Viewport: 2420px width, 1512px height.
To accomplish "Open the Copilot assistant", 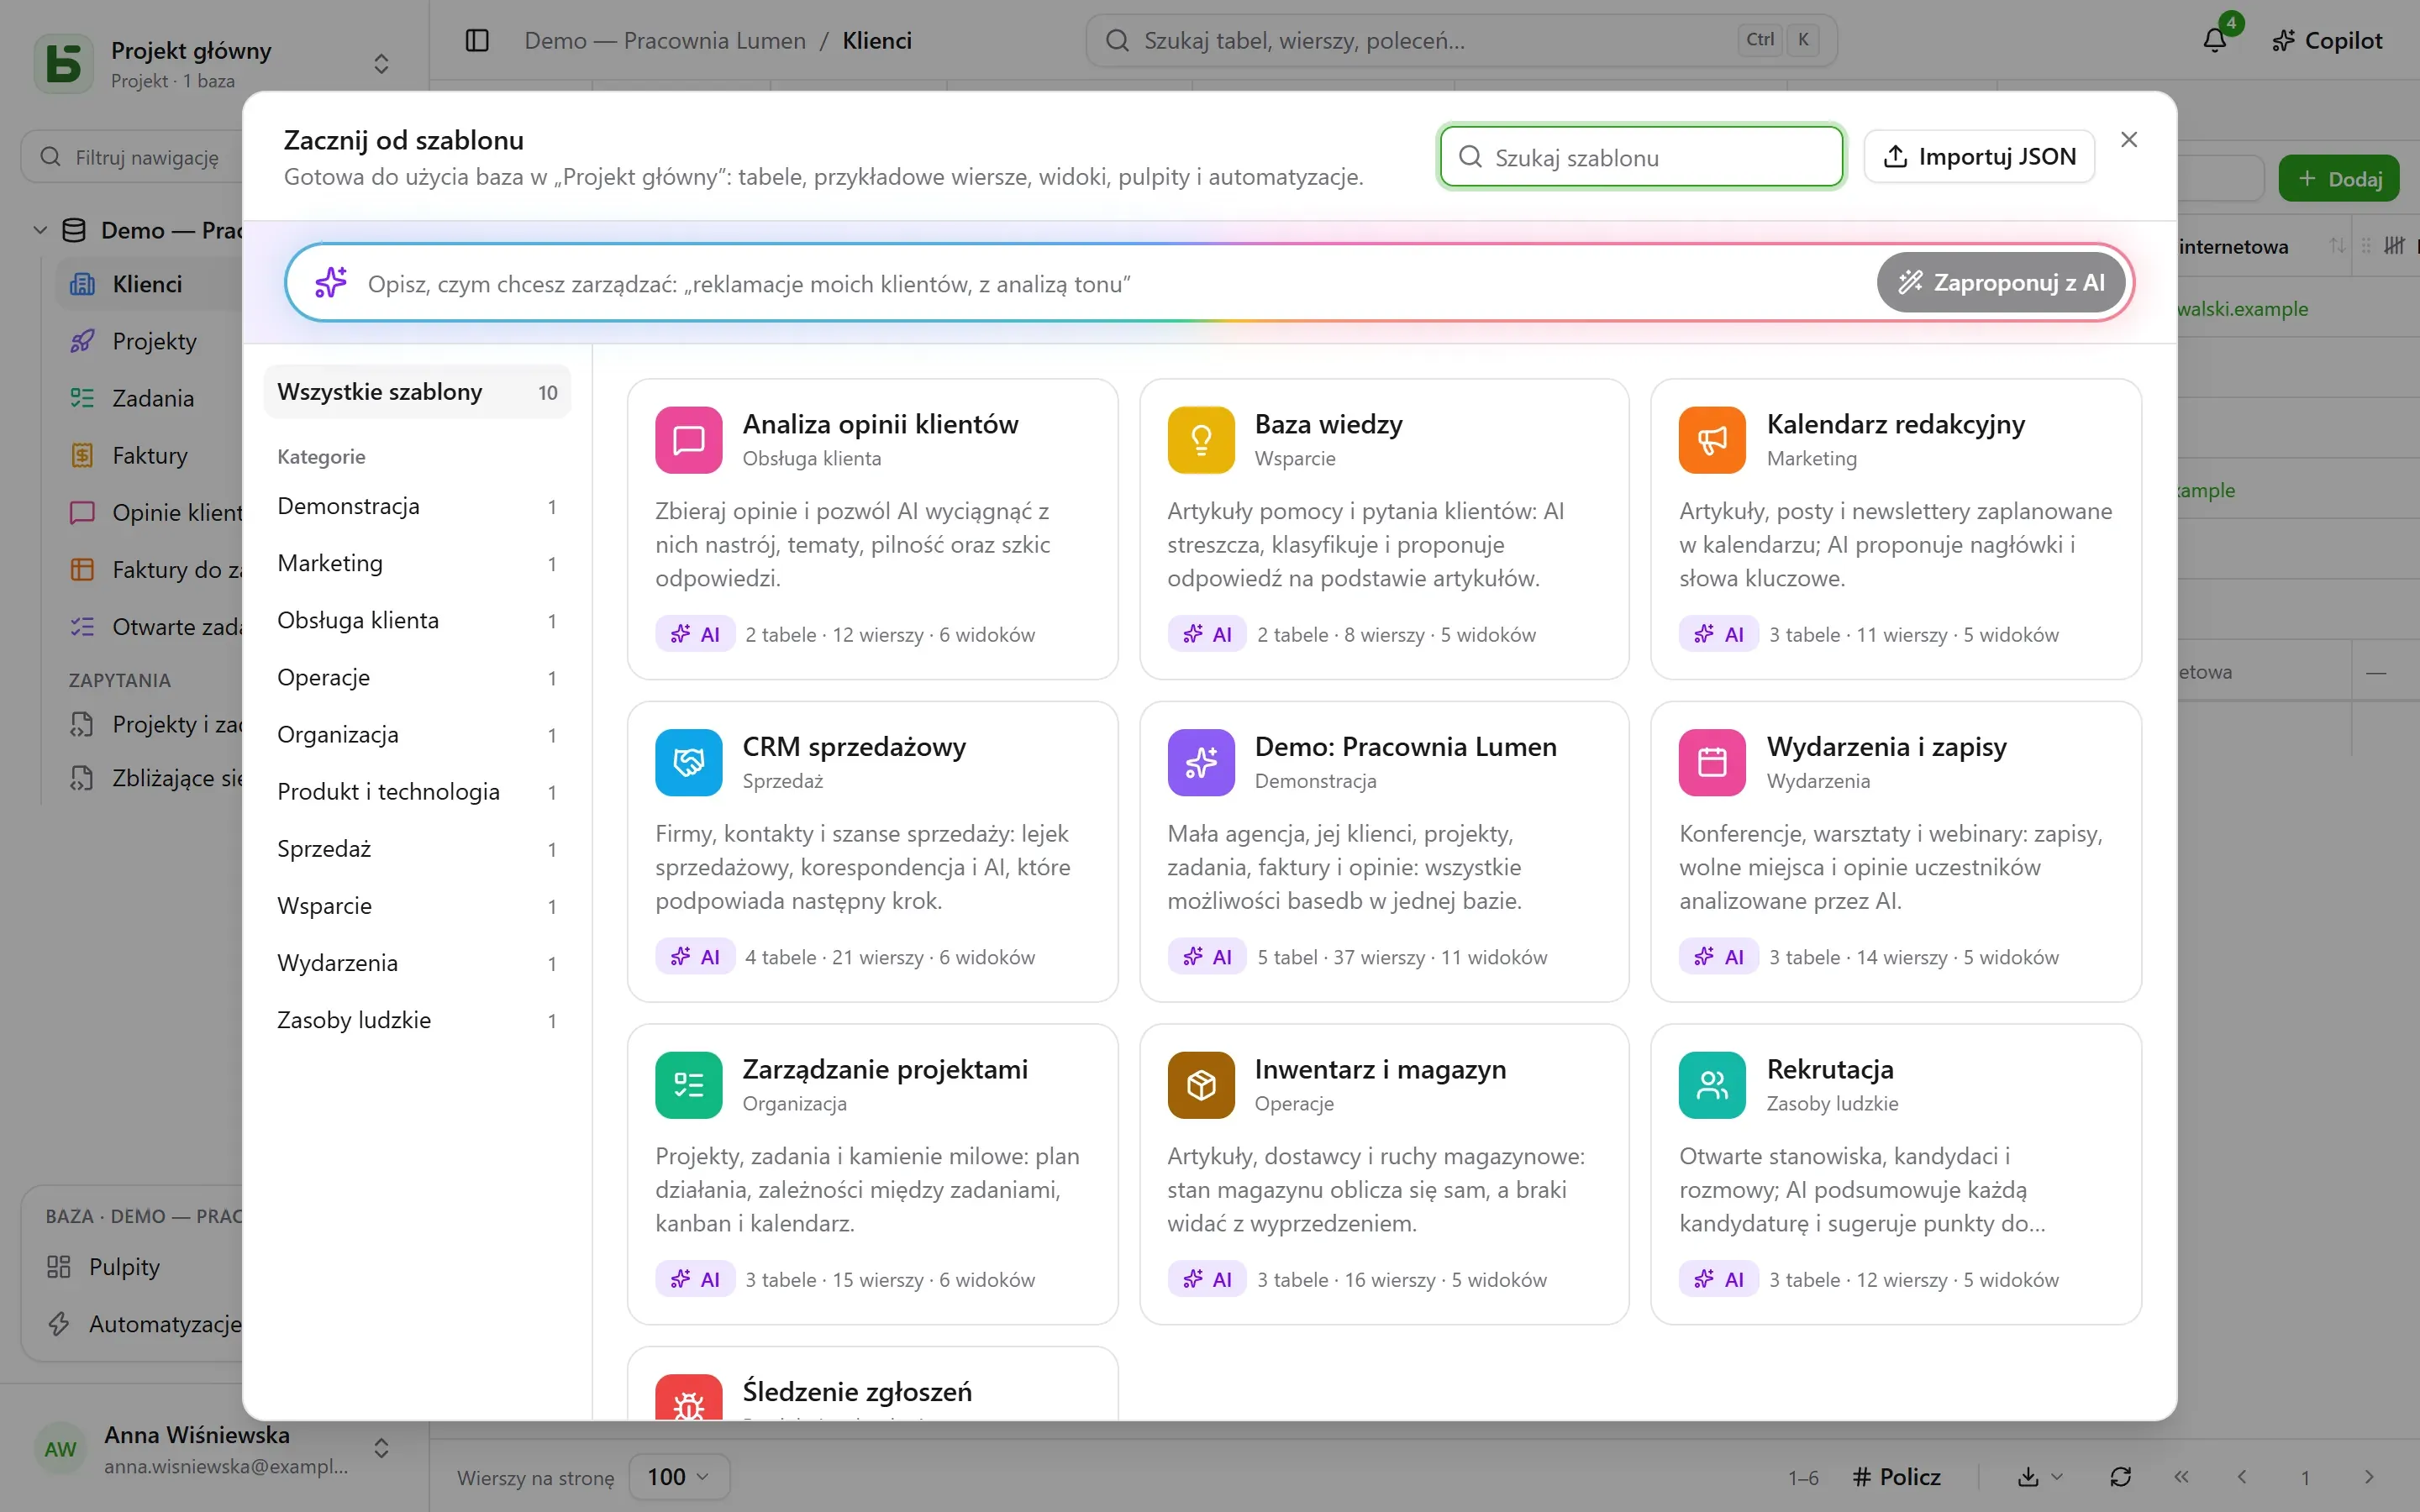I will coord(2326,40).
